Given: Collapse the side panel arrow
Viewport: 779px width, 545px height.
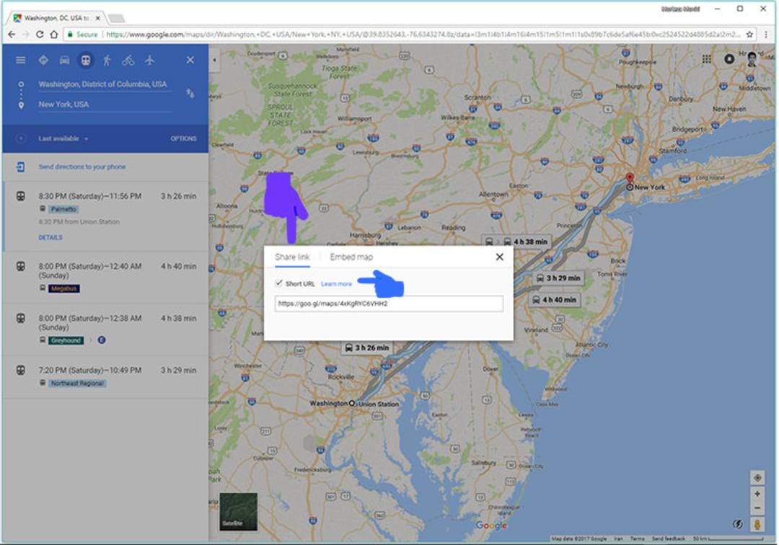Looking at the screenshot, I should point(215,60).
